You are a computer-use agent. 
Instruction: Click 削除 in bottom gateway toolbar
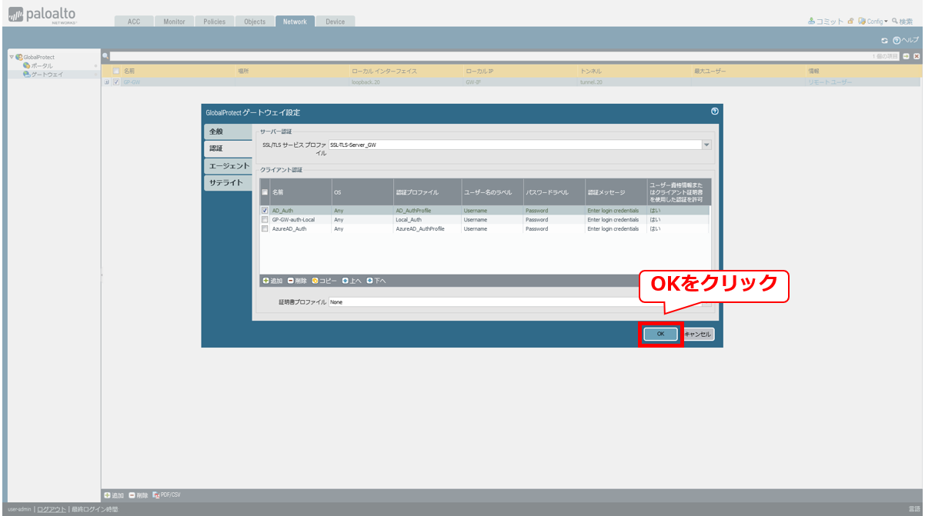[139, 495]
